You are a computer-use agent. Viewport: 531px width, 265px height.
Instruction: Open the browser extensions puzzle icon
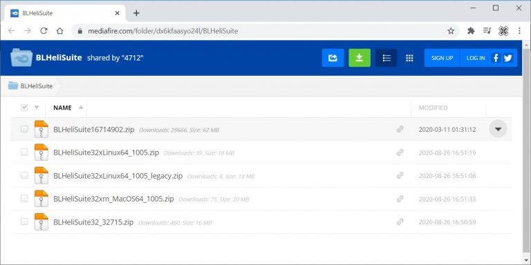[x=471, y=31]
